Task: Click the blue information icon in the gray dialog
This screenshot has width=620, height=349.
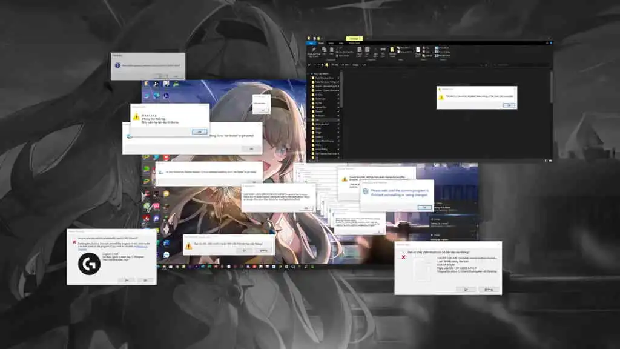Action: [x=117, y=65]
